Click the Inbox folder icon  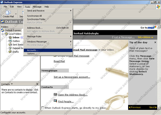10,37
